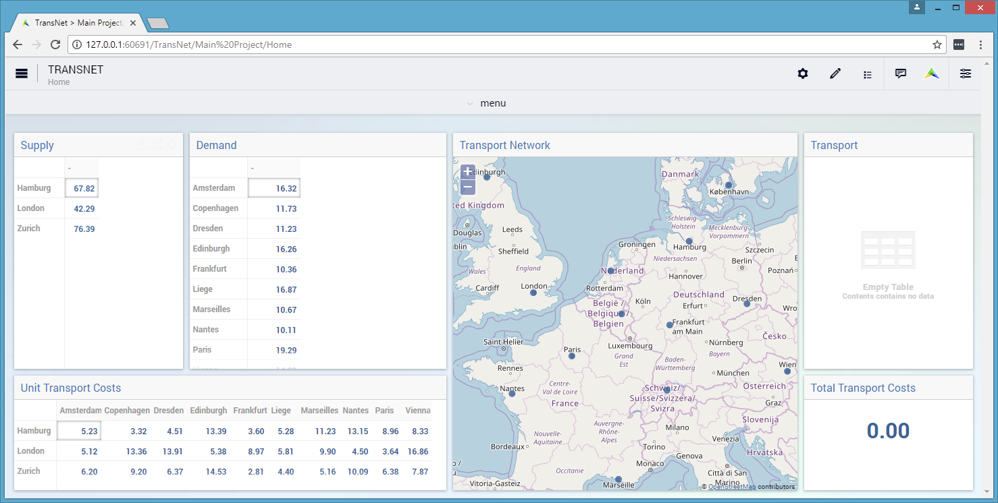Click the Supply widget title
998x503 pixels.
37,145
